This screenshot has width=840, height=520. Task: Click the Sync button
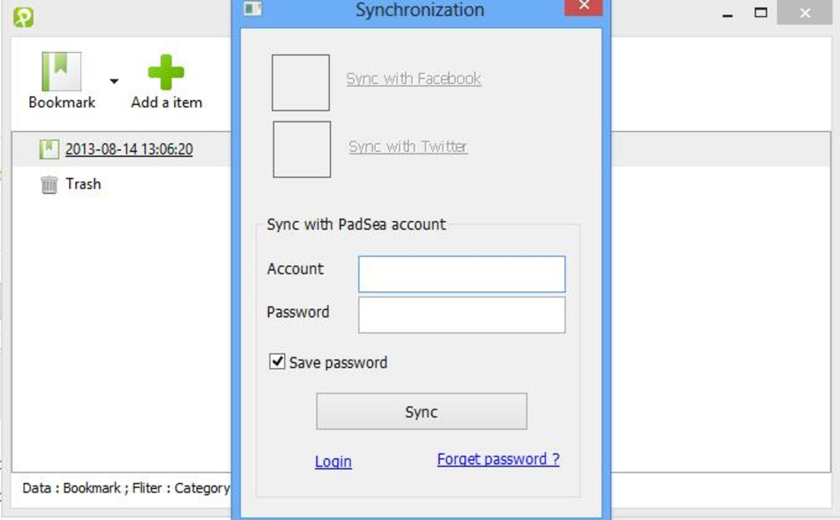pyautogui.click(x=421, y=411)
